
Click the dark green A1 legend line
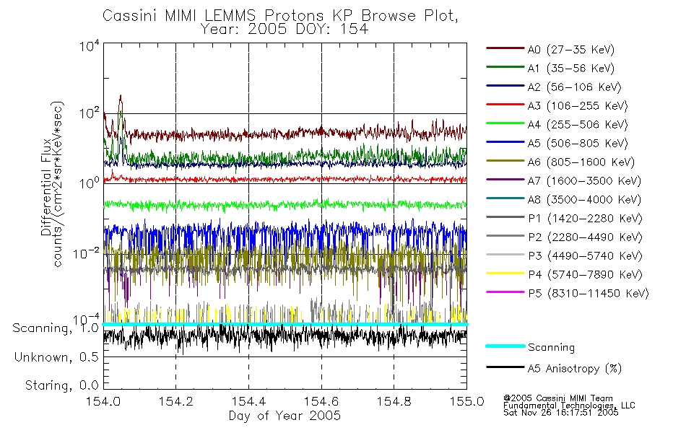click(x=505, y=67)
